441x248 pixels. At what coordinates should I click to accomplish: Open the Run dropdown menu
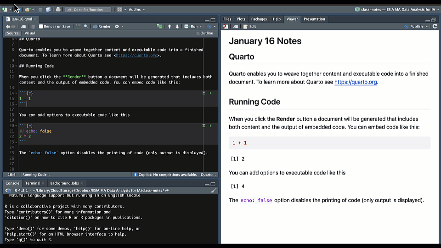coord(201,27)
